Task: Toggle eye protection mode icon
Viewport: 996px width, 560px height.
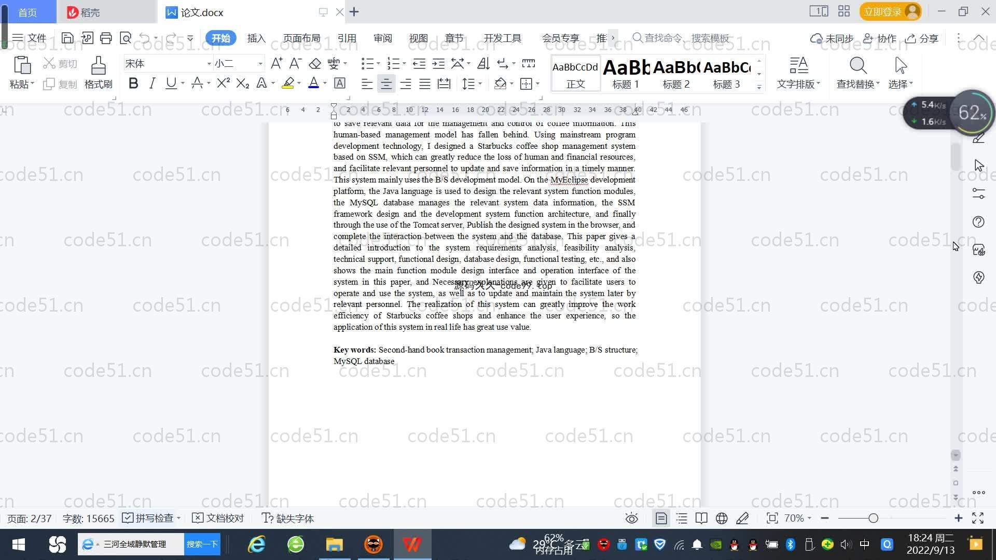Action: (631, 518)
